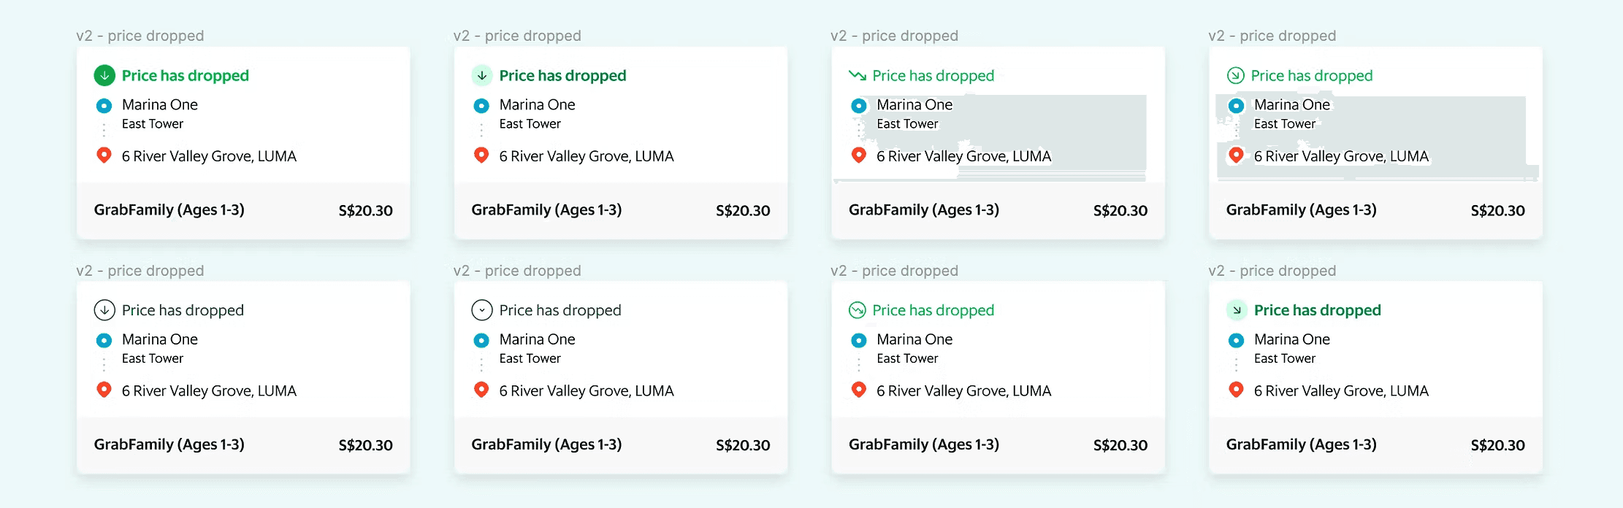Select Marina One in the pale-green down-arrow card
This screenshot has height=508, width=1623.
[538, 105]
